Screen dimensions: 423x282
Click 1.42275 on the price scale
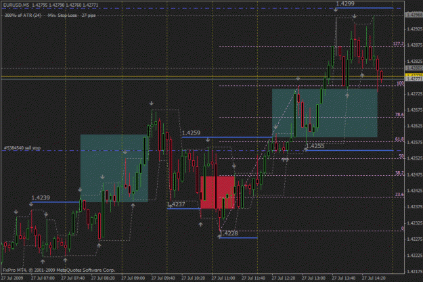[415, 239]
